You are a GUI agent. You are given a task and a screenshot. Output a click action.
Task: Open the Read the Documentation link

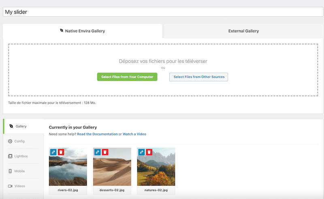tap(97, 134)
